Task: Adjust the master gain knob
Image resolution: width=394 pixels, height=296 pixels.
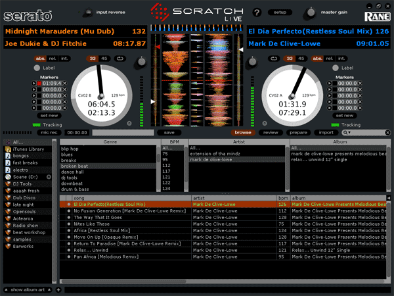Action: (311, 12)
